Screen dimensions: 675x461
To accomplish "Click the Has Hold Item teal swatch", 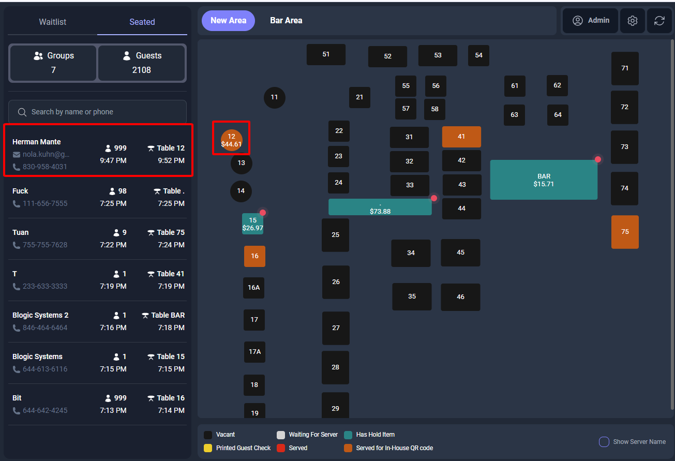I will pyautogui.click(x=349, y=435).
